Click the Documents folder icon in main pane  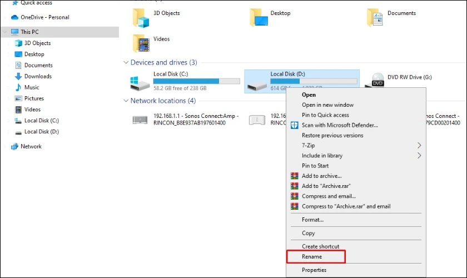375,18
